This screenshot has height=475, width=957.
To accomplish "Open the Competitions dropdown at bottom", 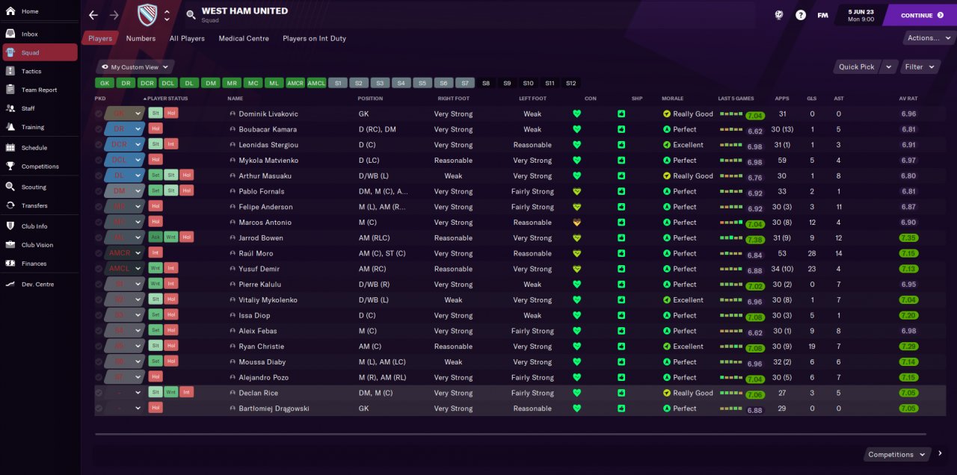I will tap(896, 454).
